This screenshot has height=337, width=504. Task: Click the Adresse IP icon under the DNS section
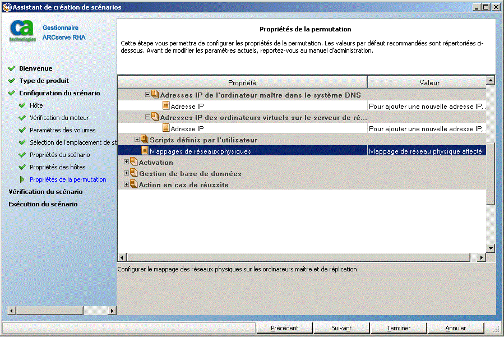(166, 105)
